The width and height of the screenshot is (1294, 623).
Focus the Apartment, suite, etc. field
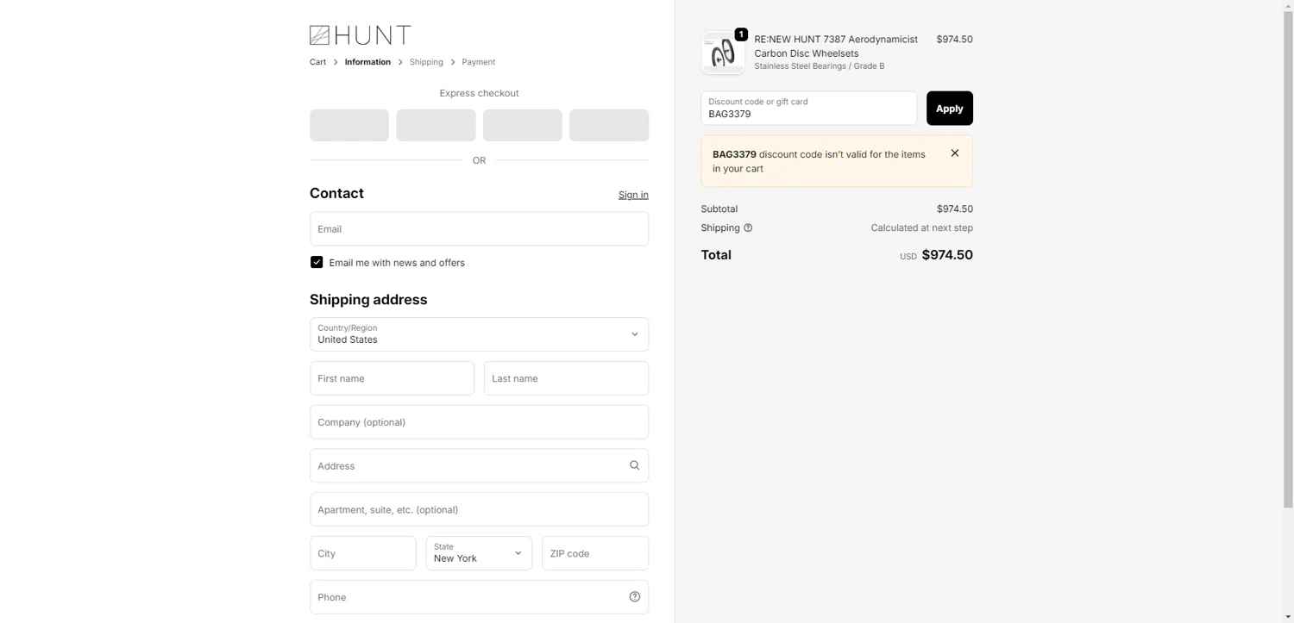(x=479, y=509)
